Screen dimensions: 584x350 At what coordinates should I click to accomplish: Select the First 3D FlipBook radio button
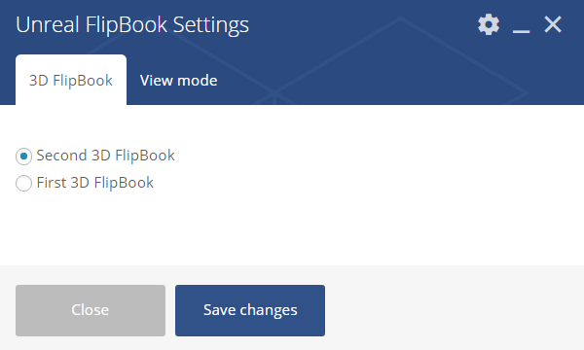(23, 184)
